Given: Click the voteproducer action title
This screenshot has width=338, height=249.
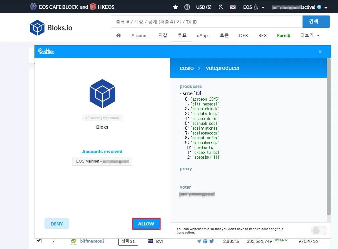Looking at the screenshot, I should [223, 68].
